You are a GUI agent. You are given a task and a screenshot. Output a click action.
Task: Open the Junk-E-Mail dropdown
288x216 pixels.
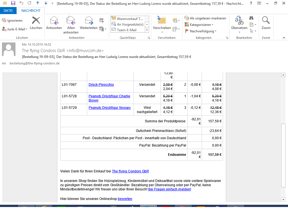pos(14,29)
